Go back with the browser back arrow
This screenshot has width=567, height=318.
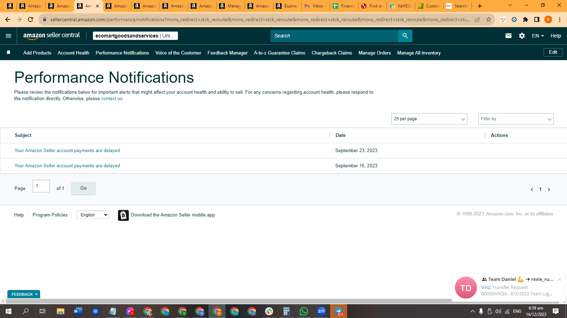pos(8,19)
